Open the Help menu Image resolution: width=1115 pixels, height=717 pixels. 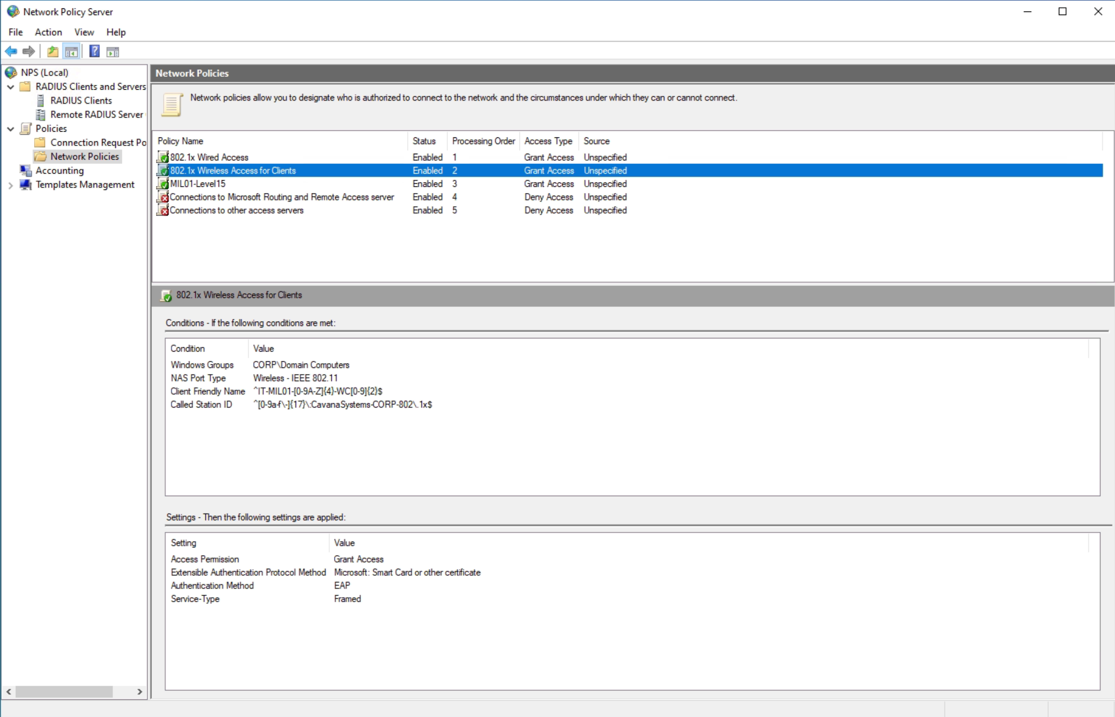pyautogui.click(x=116, y=32)
